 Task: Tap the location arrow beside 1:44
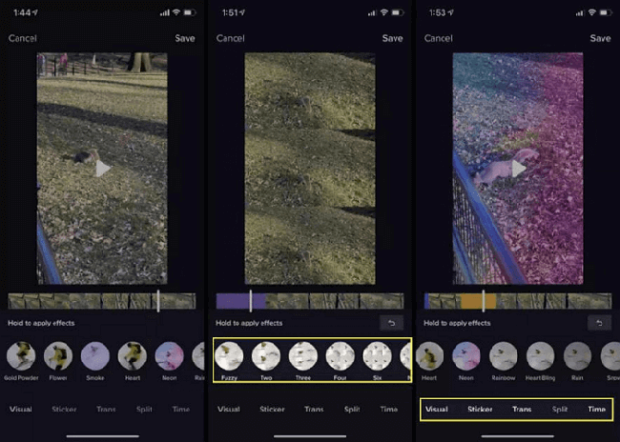(x=35, y=12)
